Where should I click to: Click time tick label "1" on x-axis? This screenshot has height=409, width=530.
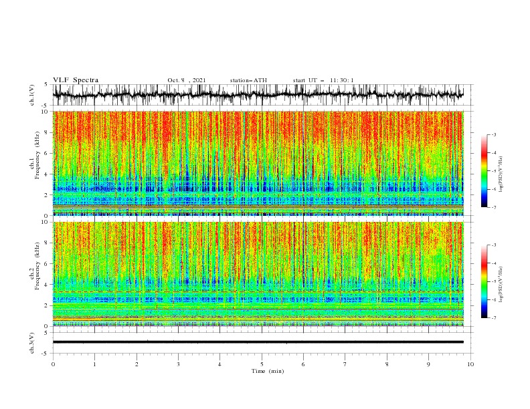94,364
